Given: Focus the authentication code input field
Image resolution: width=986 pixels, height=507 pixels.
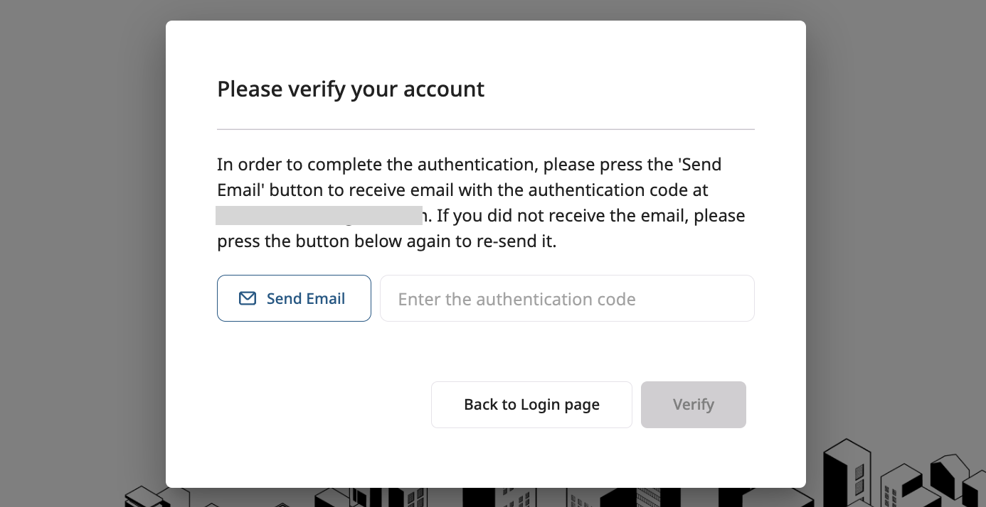Looking at the screenshot, I should click(567, 299).
